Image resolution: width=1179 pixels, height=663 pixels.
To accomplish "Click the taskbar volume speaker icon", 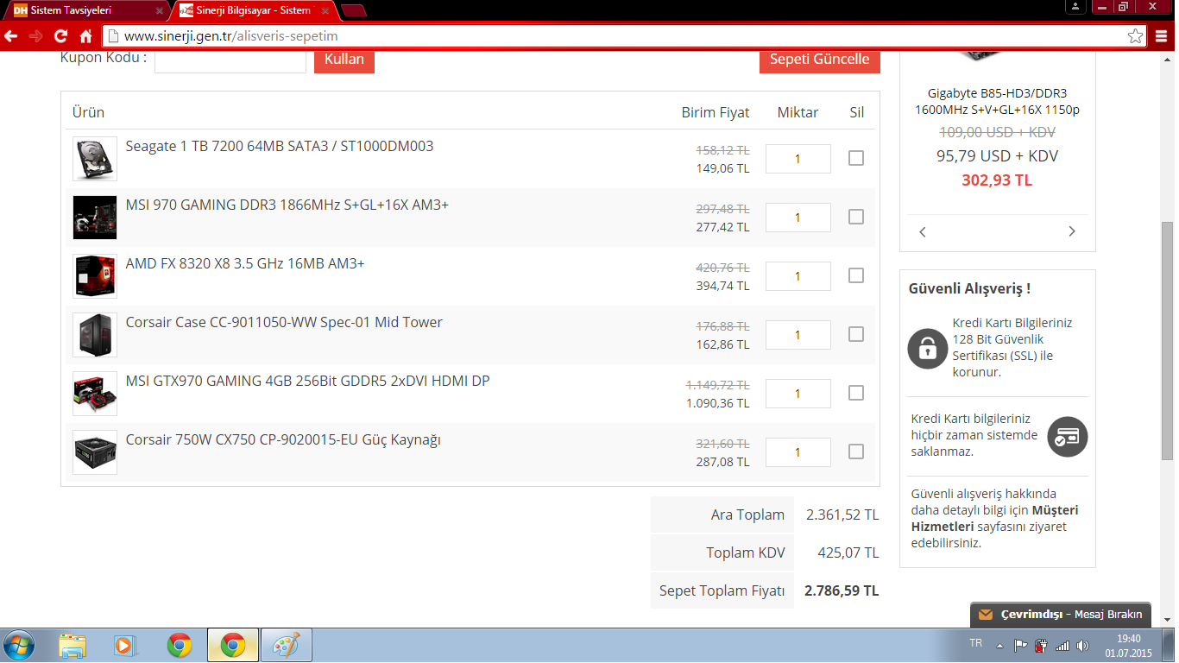I will [1082, 645].
